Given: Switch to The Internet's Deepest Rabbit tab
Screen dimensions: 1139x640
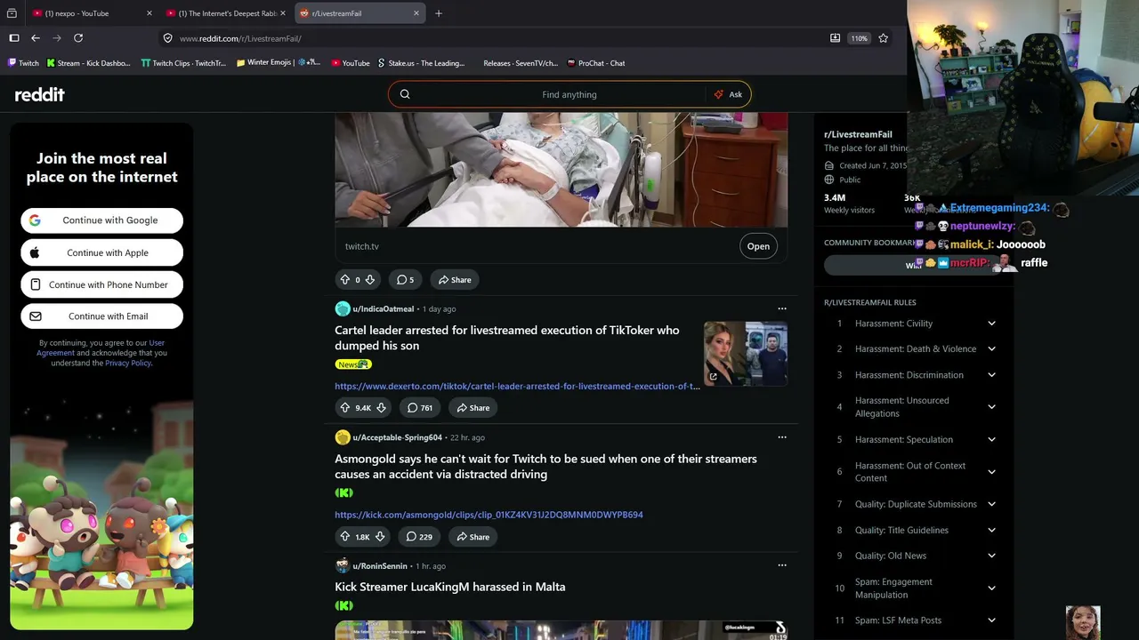Looking at the screenshot, I should (x=227, y=13).
